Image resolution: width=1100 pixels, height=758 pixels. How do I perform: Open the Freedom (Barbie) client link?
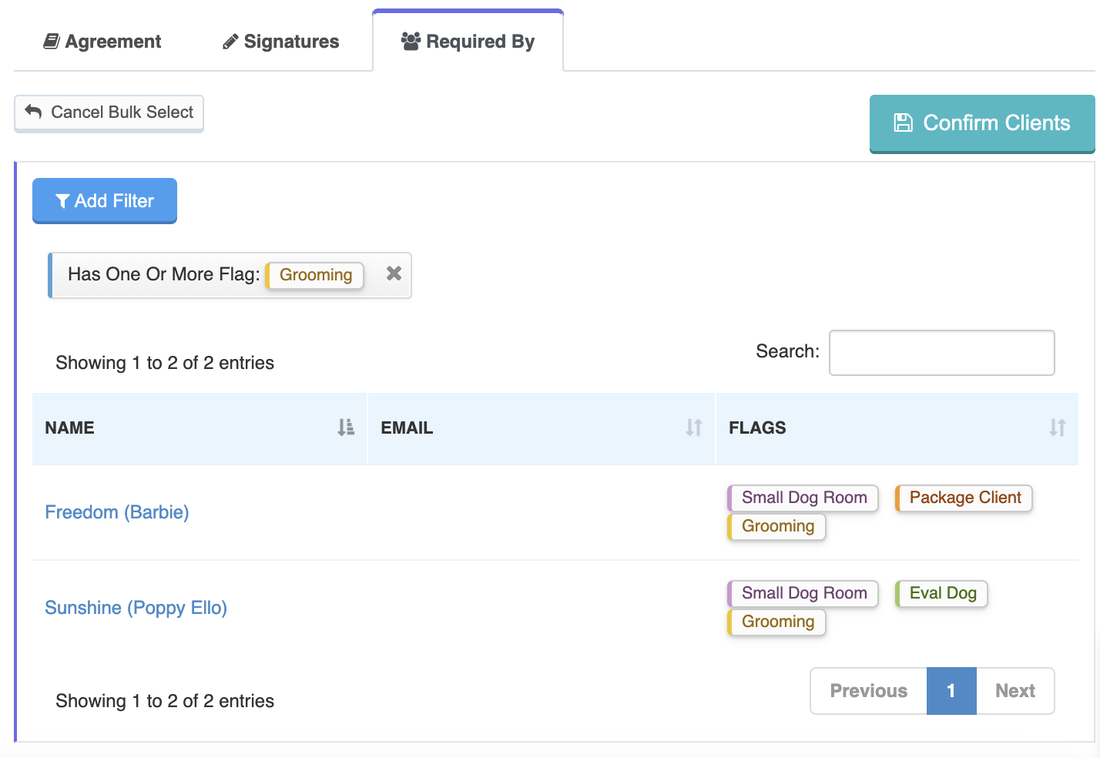click(117, 512)
